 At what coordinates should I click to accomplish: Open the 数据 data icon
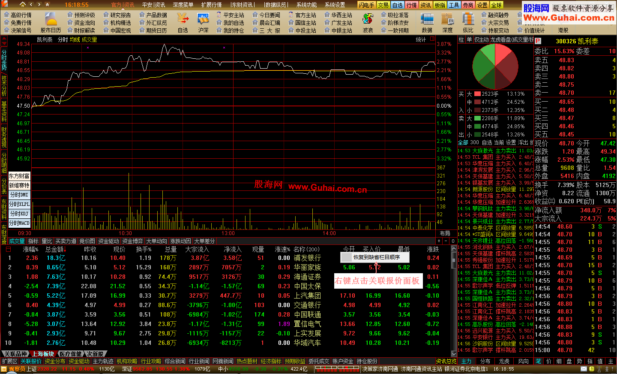pyautogui.click(x=427, y=22)
